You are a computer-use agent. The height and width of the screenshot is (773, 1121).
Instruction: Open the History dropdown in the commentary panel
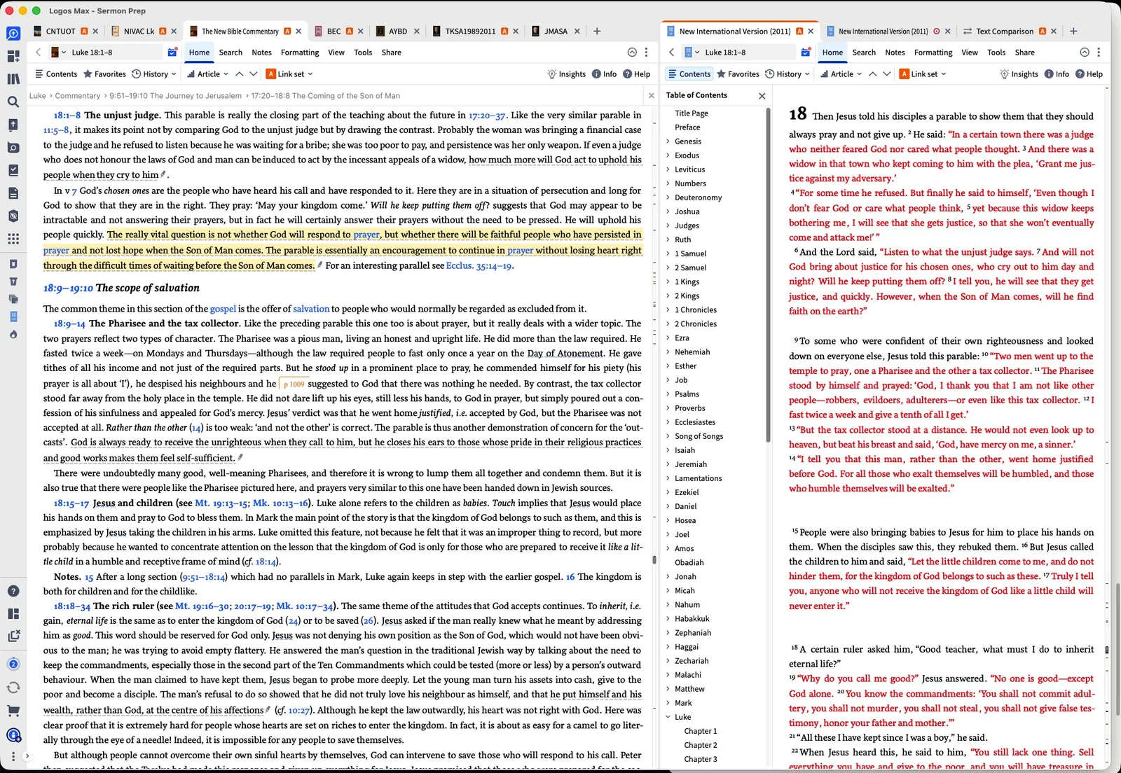[154, 74]
